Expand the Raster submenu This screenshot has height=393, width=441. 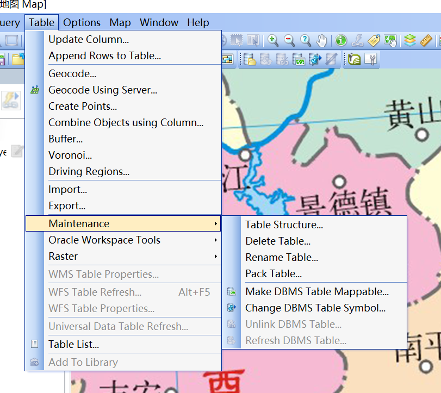click(x=123, y=257)
